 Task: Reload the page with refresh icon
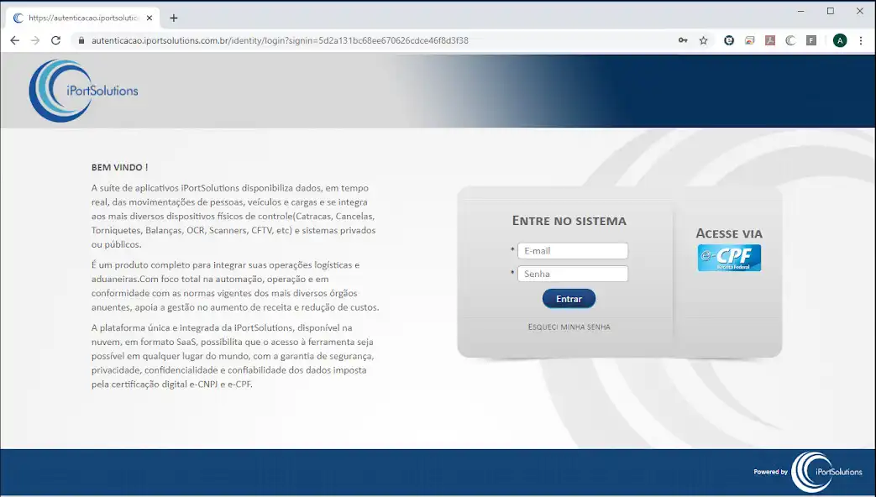click(56, 40)
